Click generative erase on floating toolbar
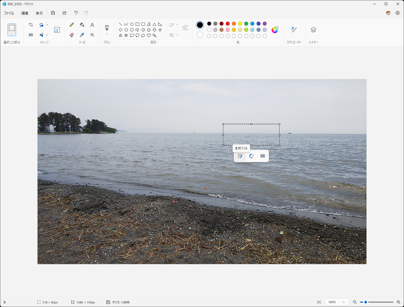Viewport: 404px width, 307px height. pos(251,156)
